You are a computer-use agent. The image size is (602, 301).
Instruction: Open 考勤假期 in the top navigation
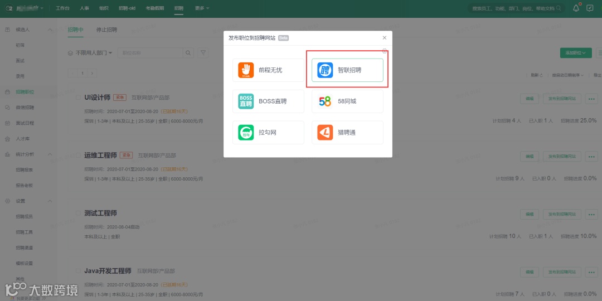pyautogui.click(x=155, y=8)
